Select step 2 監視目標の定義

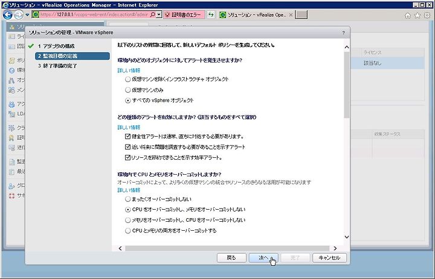pos(72,56)
